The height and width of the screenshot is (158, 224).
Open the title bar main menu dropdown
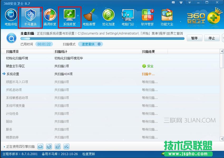coord(189,2)
